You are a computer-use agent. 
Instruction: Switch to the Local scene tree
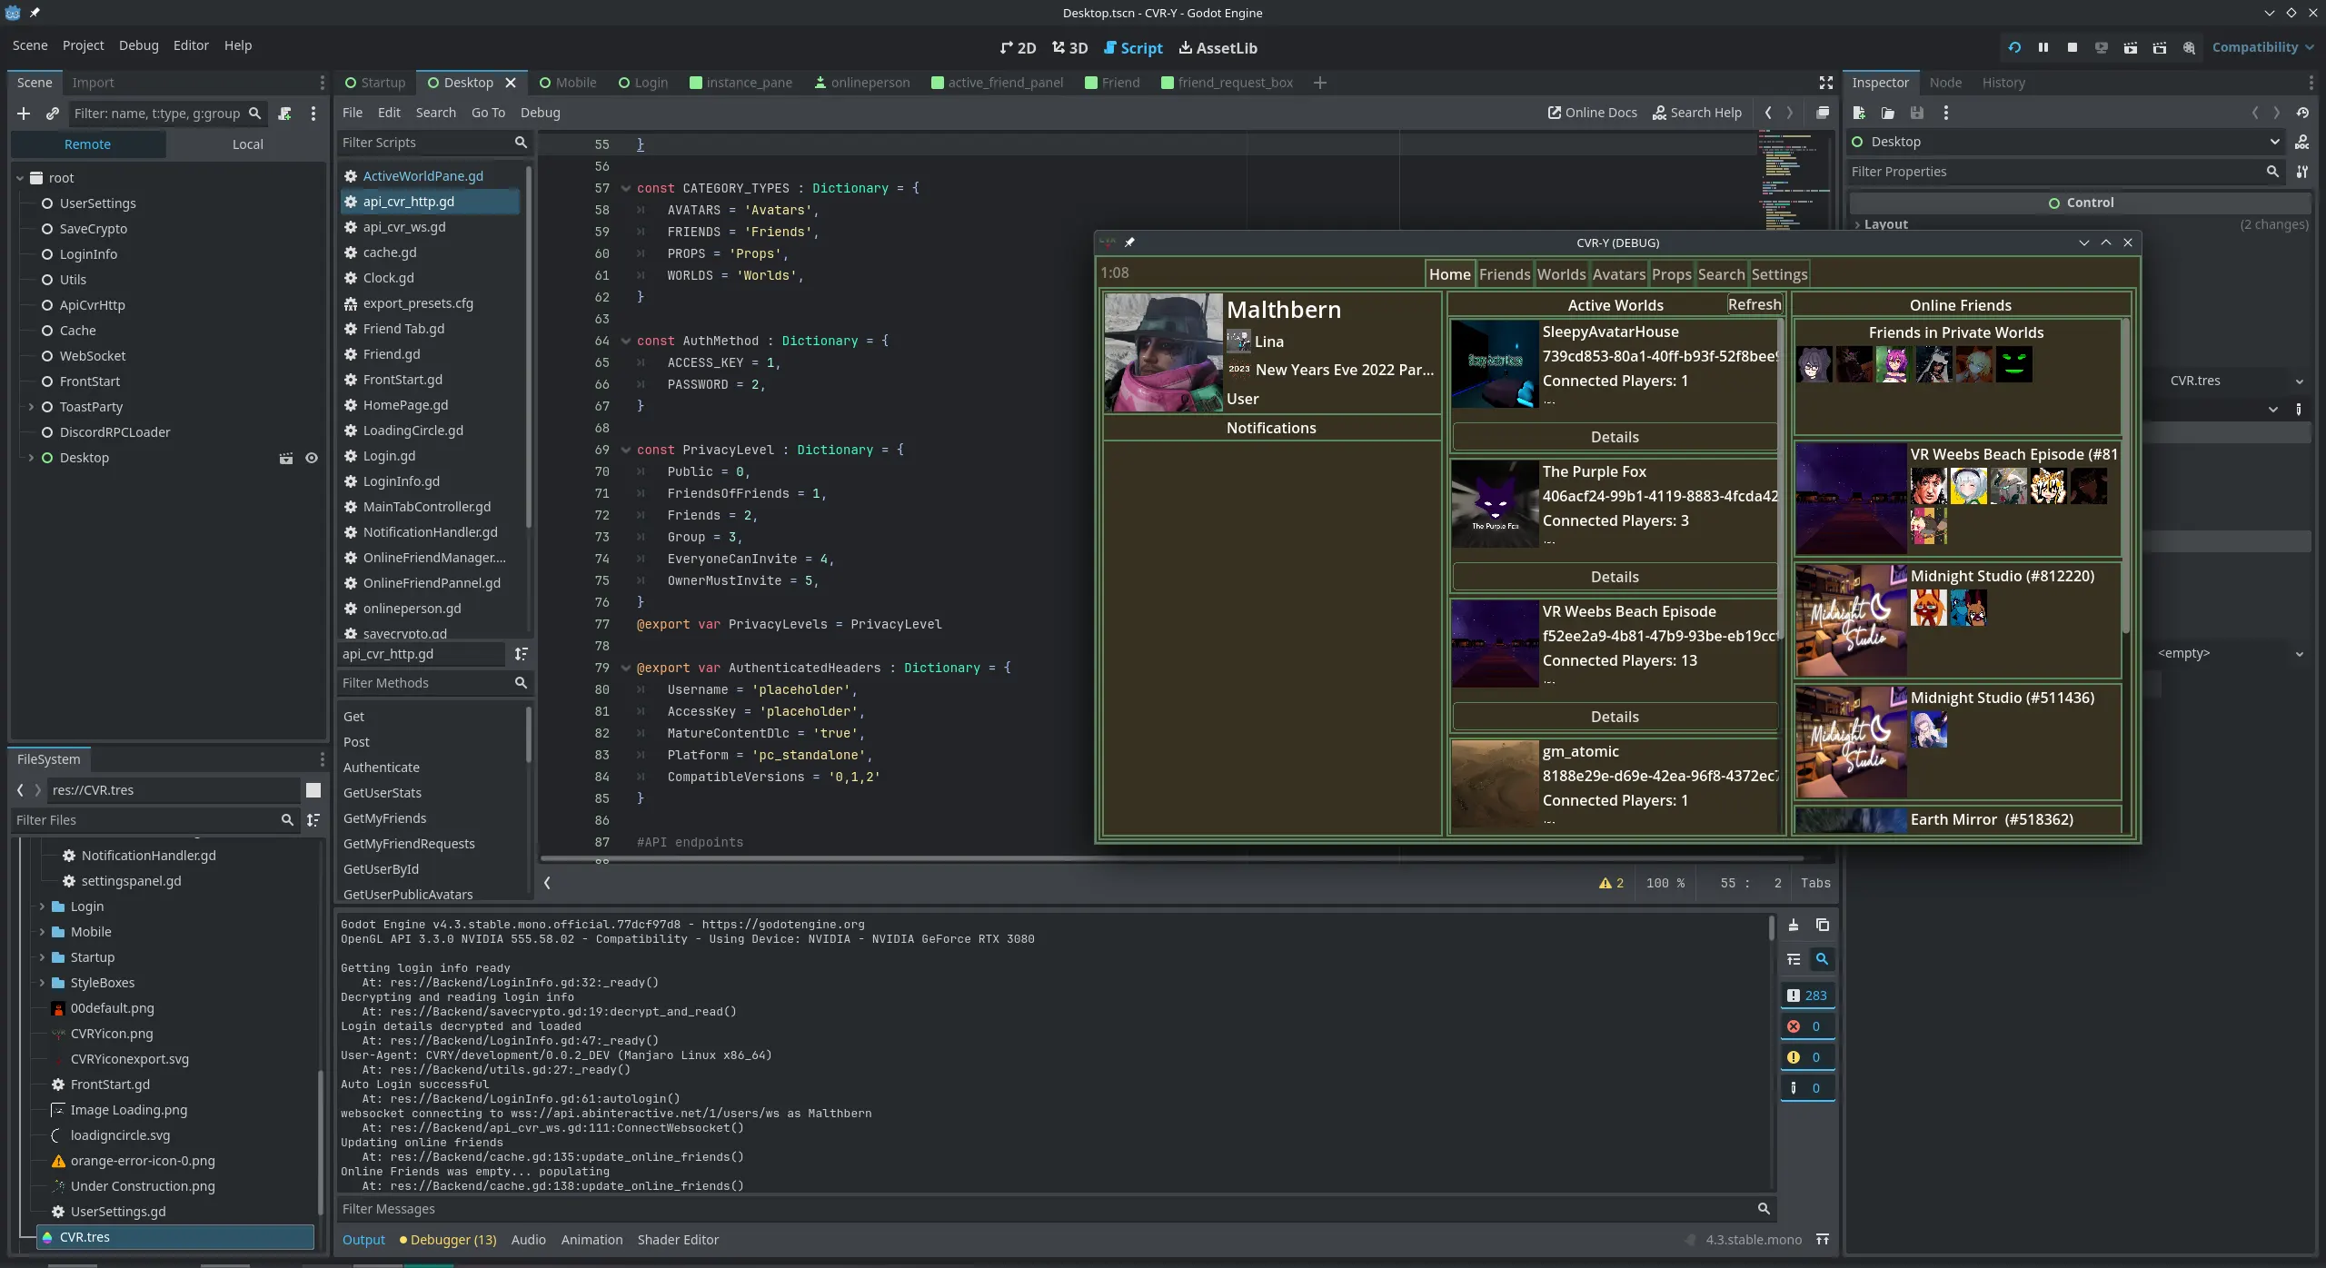pos(247,144)
